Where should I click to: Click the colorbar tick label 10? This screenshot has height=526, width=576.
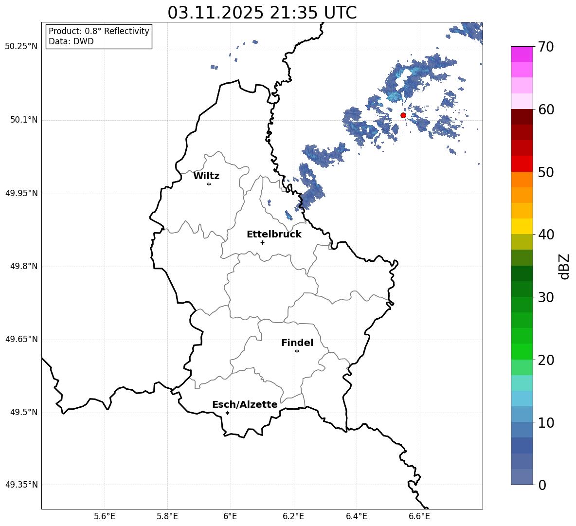[546, 422]
